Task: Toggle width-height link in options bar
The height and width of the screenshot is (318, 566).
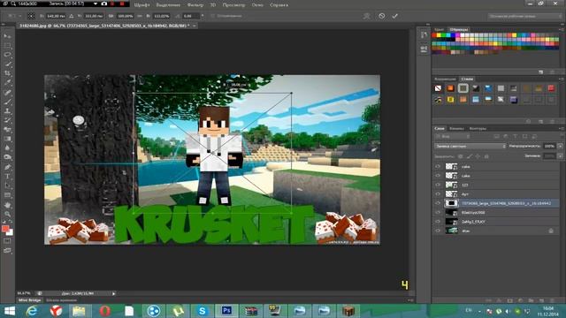Action: click(140, 16)
